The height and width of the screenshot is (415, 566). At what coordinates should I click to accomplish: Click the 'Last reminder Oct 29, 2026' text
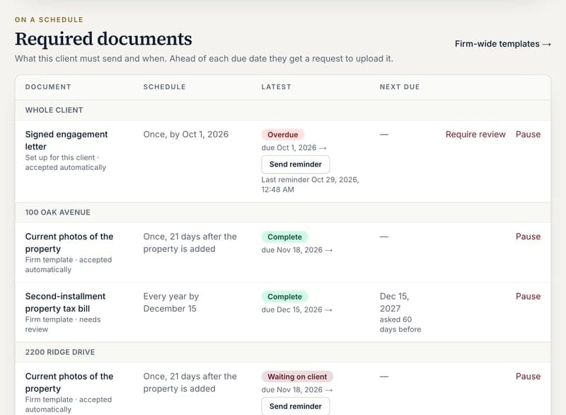[x=310, y=185]
